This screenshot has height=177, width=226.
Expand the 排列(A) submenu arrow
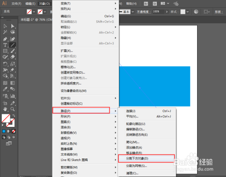click(x=115, y=9)
